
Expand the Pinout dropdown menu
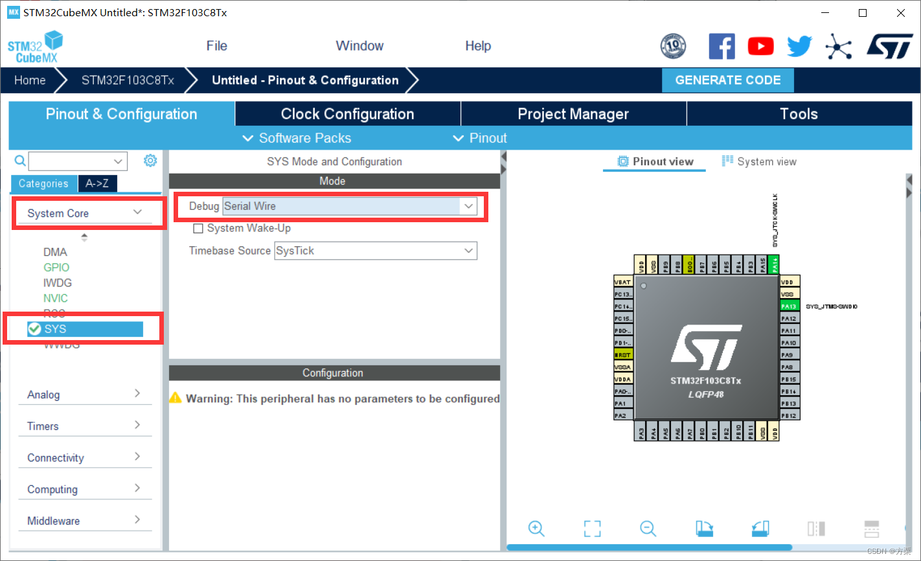coord(480,138)
